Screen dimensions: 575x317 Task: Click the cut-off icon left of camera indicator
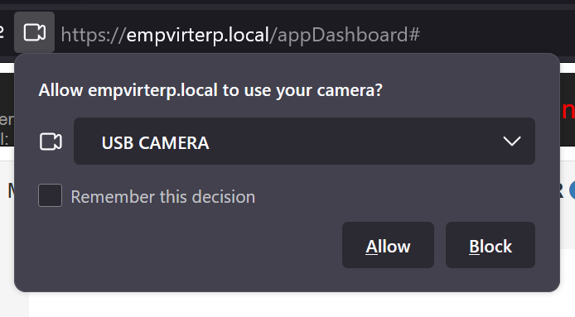(2, 32)
